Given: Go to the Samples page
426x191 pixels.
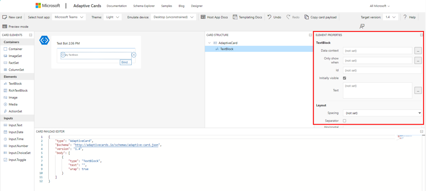Looking at the screenshot, I should pyautogui.click(x=166, y=6).
